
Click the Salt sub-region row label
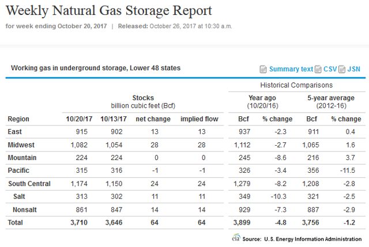pyautogui.click(x=19, y=196)
